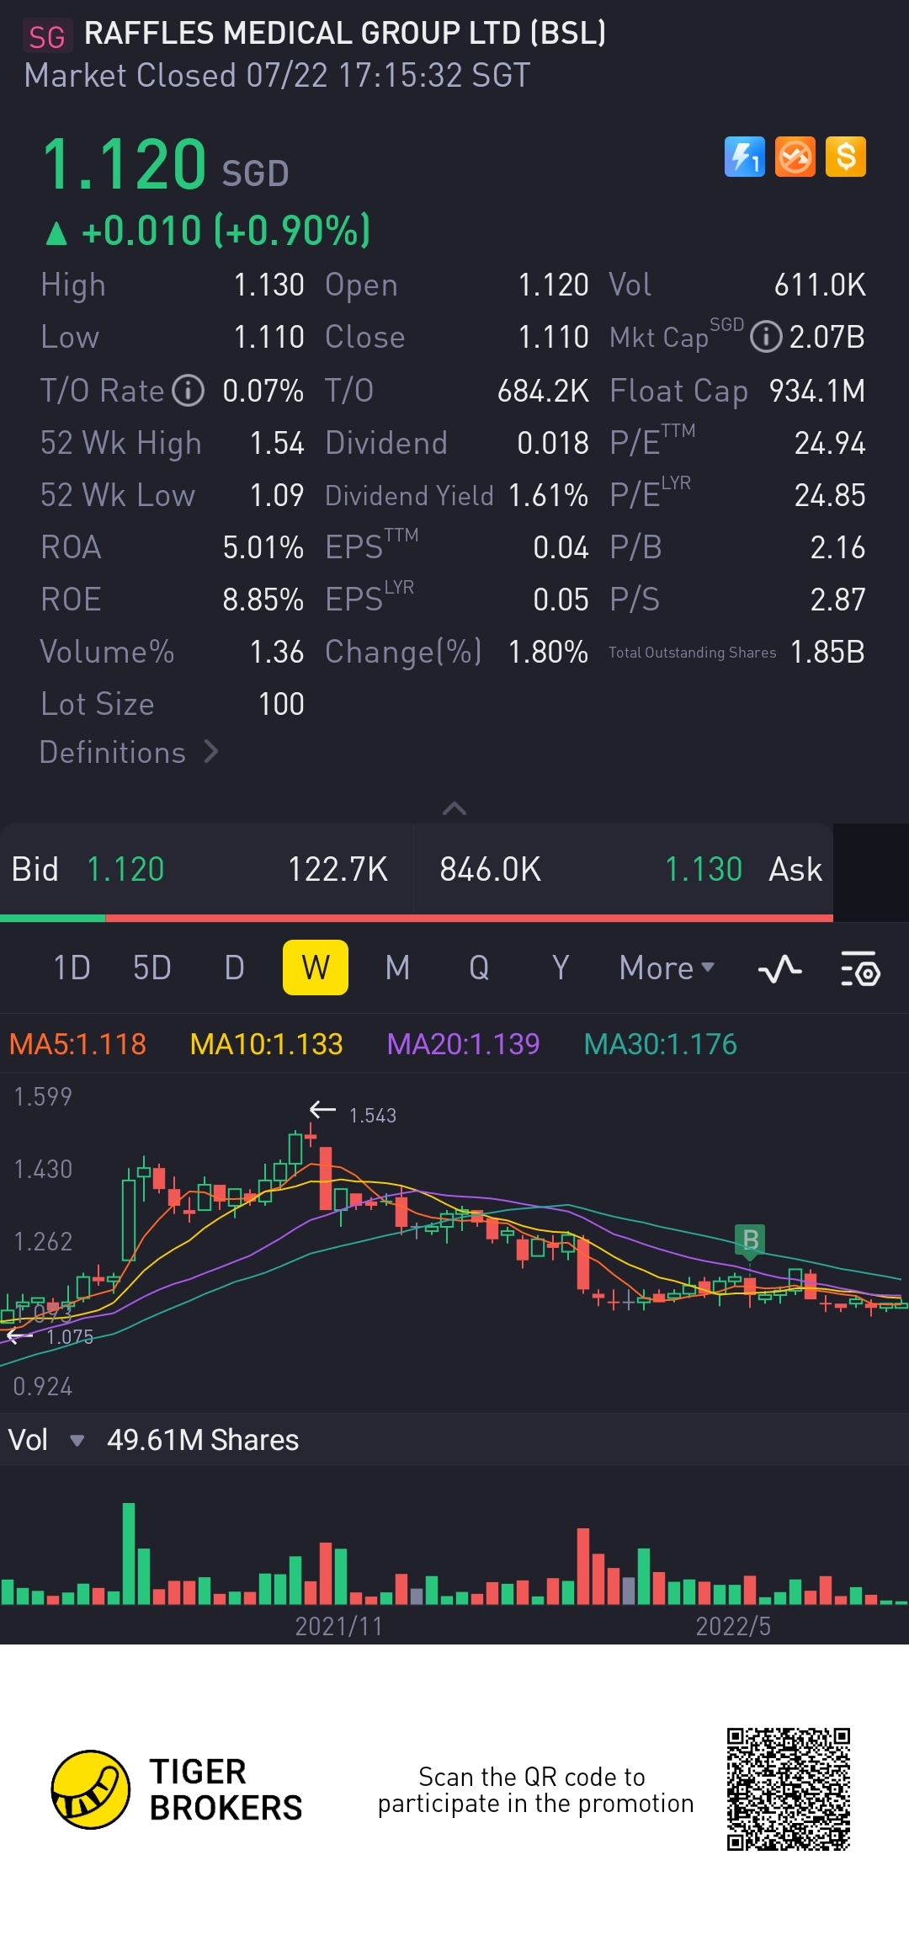
Task: Tap the MA30:1.176 indicator label
Action: pos(660,1044)
